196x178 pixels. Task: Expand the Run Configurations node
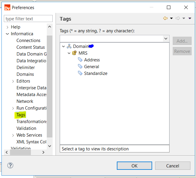point(13,108)
